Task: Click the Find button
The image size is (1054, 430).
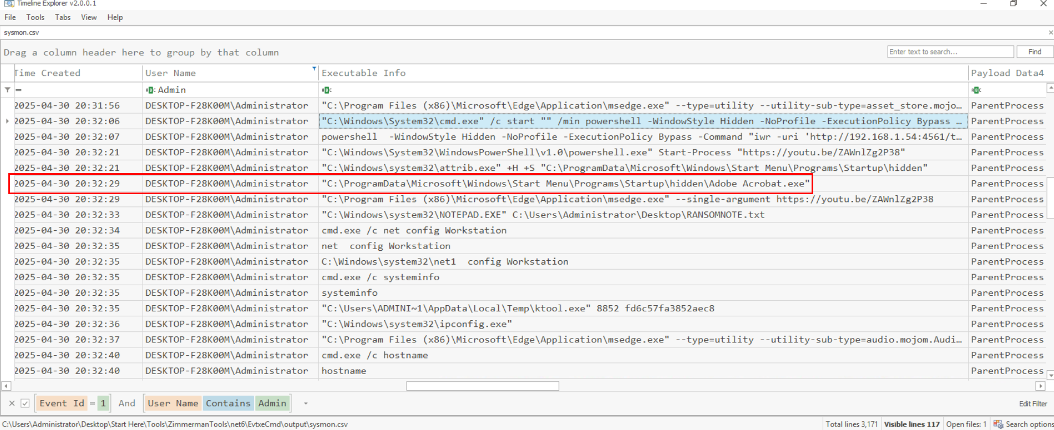Action: tap(1035, 52)
